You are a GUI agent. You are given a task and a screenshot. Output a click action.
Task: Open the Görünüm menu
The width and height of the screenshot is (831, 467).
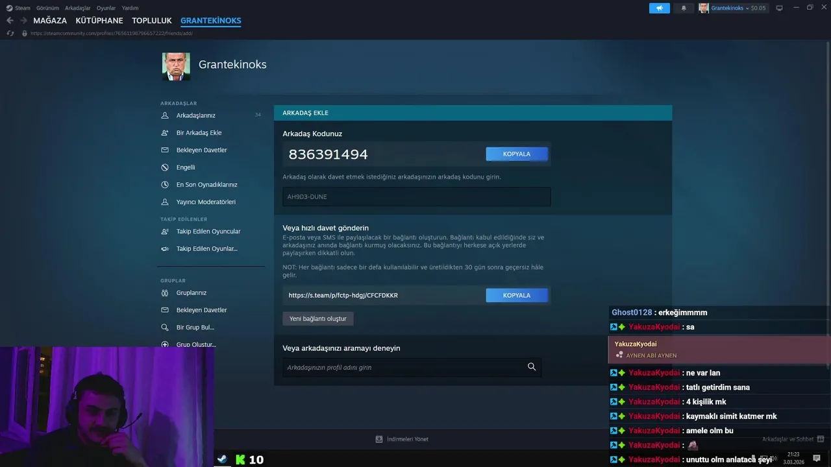pyautogui.click(x=47, y=8)
